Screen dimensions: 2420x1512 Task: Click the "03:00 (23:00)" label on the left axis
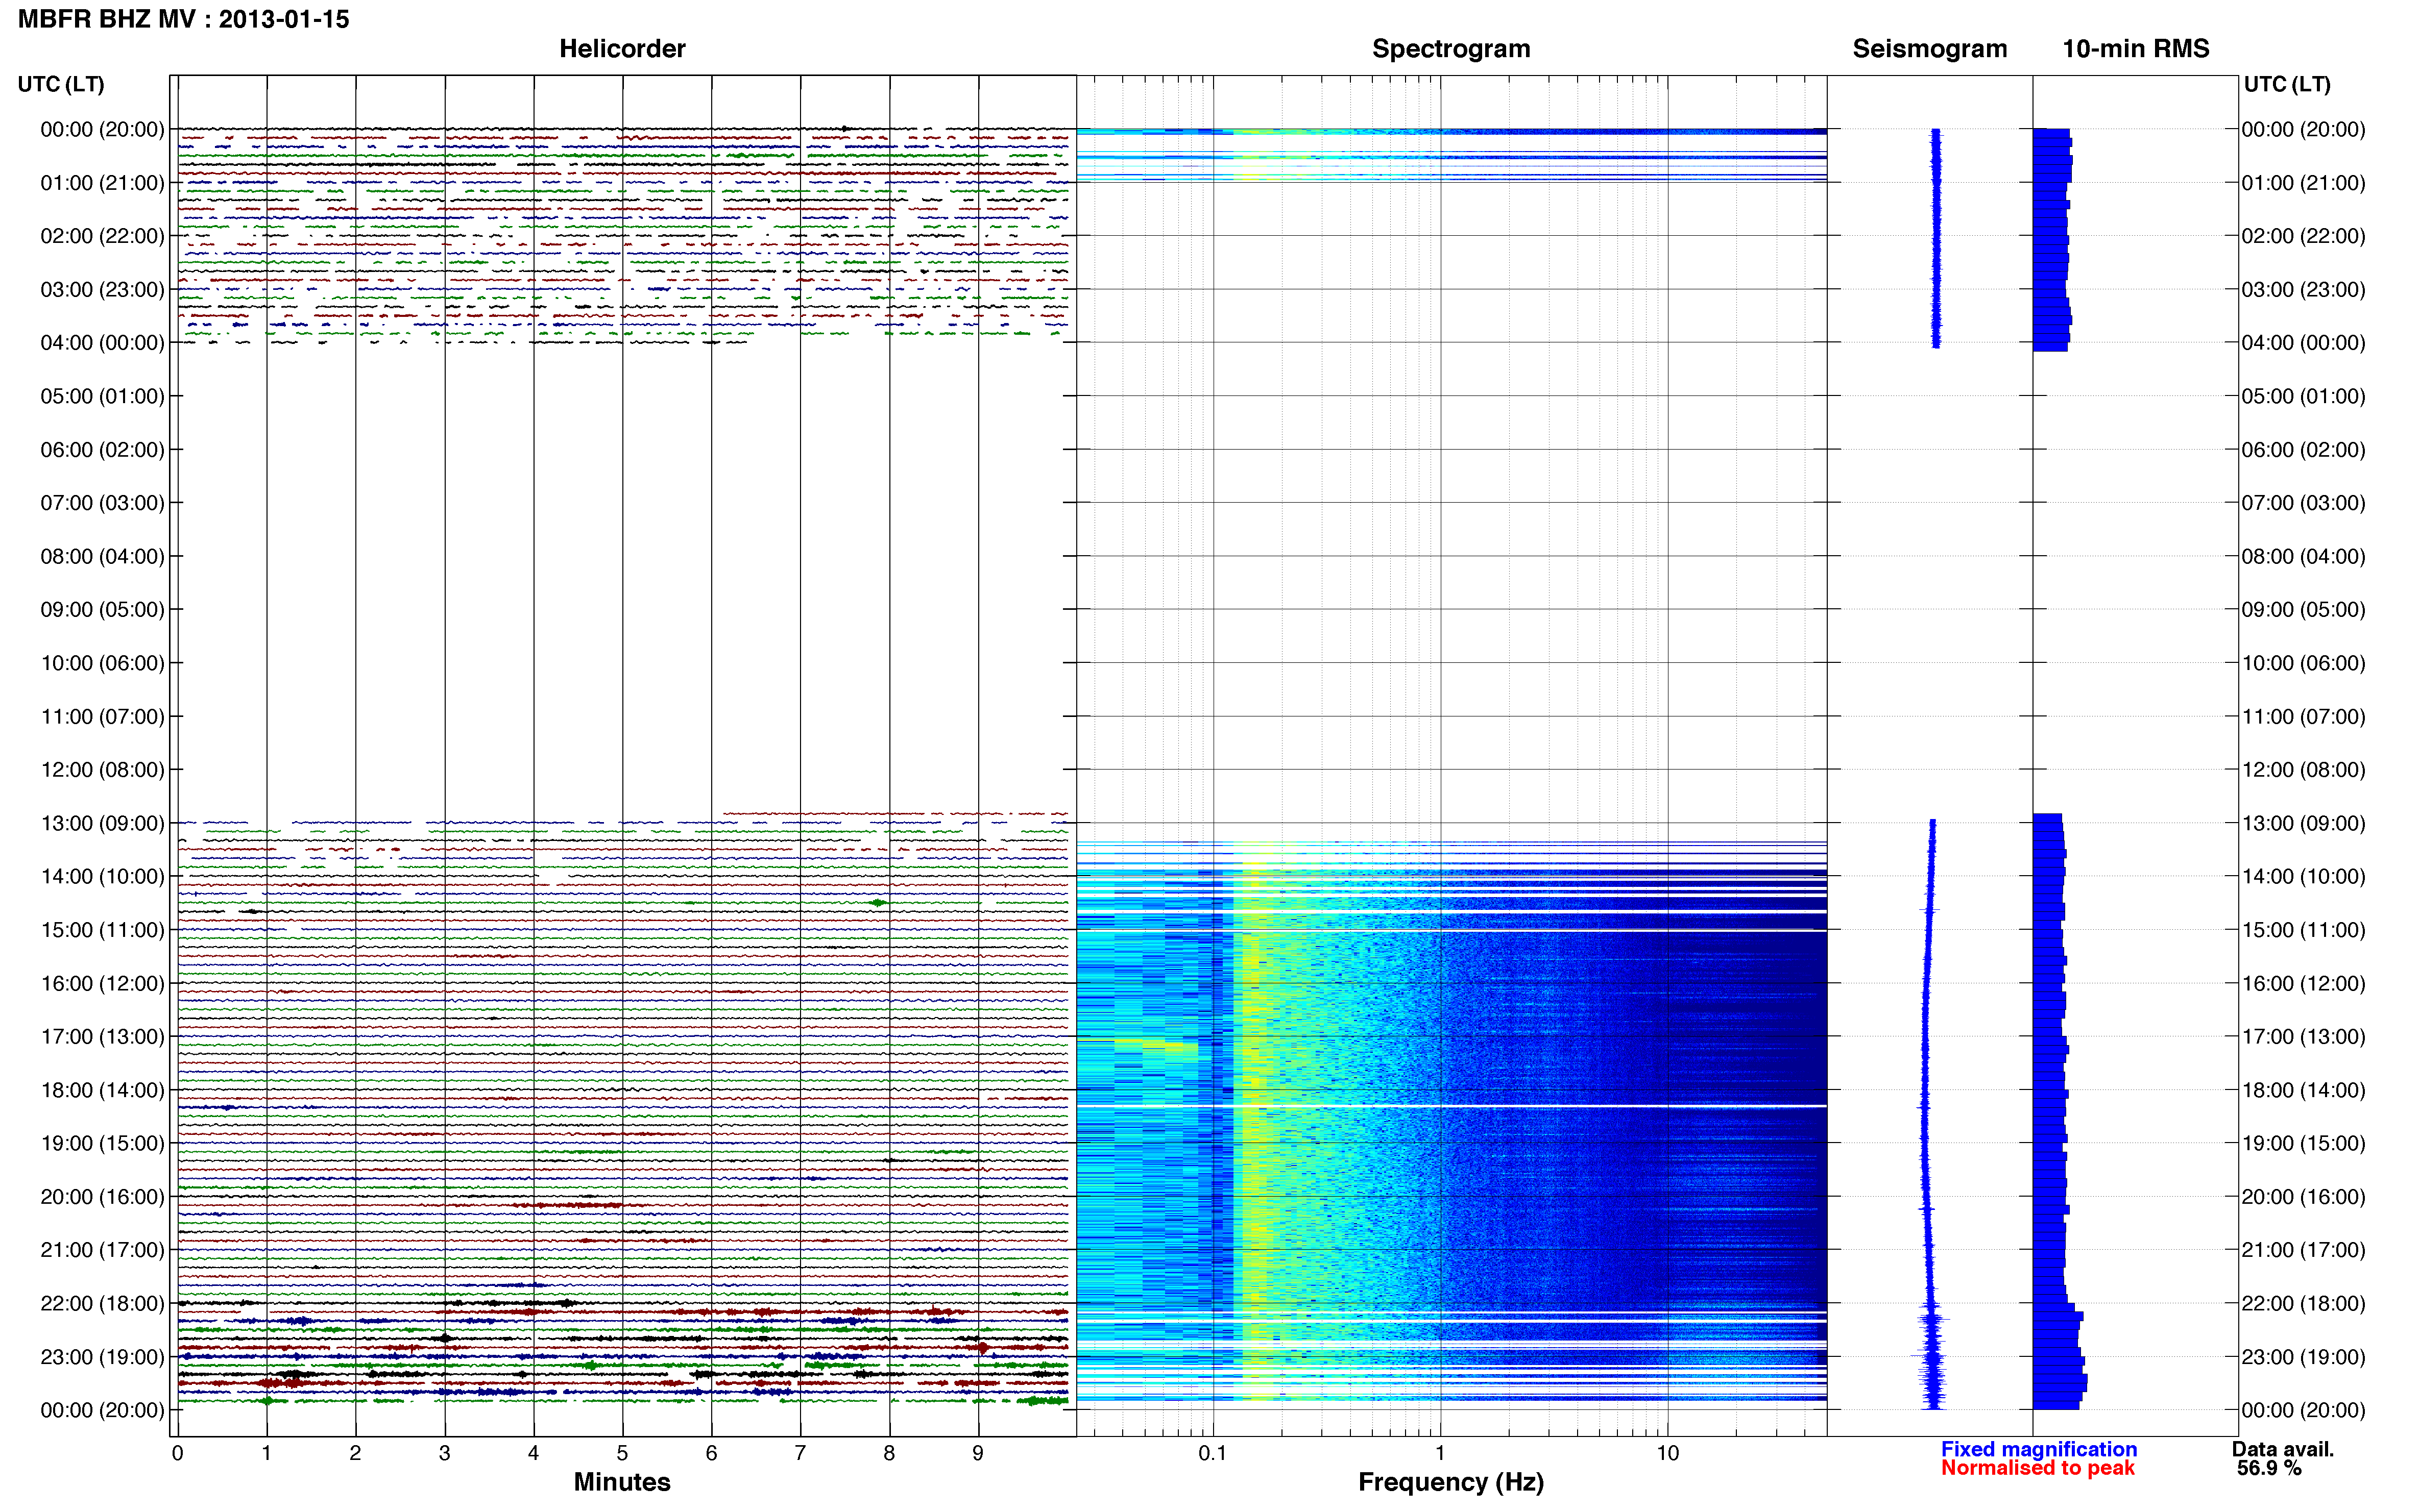pos(102,290)
